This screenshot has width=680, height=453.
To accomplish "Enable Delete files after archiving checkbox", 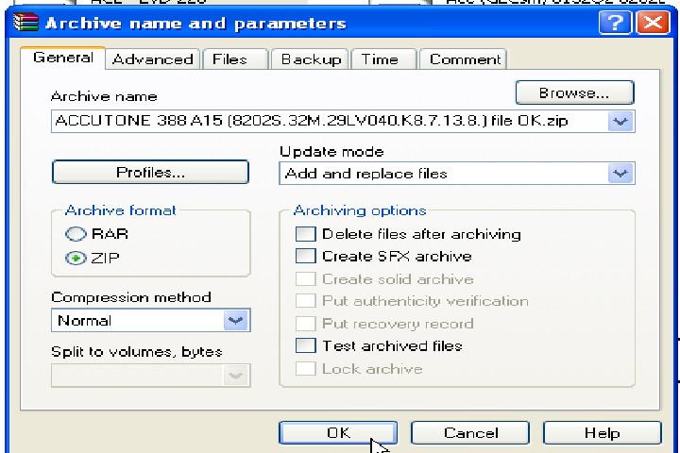I will (306, 234).
